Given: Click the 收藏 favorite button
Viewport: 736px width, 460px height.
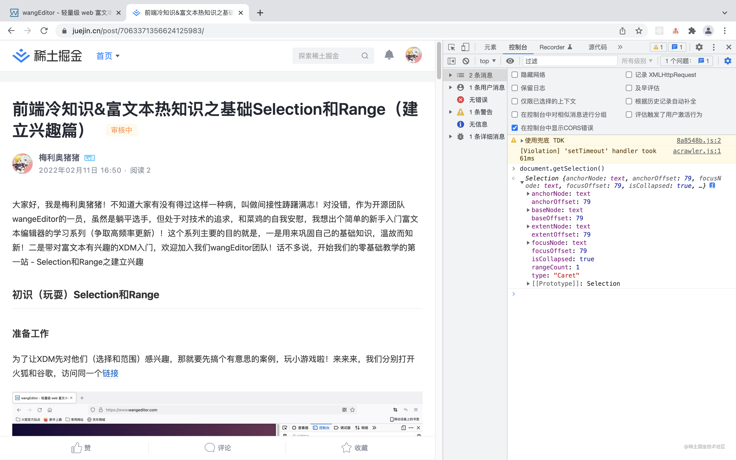Looking at the screenshot, I should coord(354,448).
